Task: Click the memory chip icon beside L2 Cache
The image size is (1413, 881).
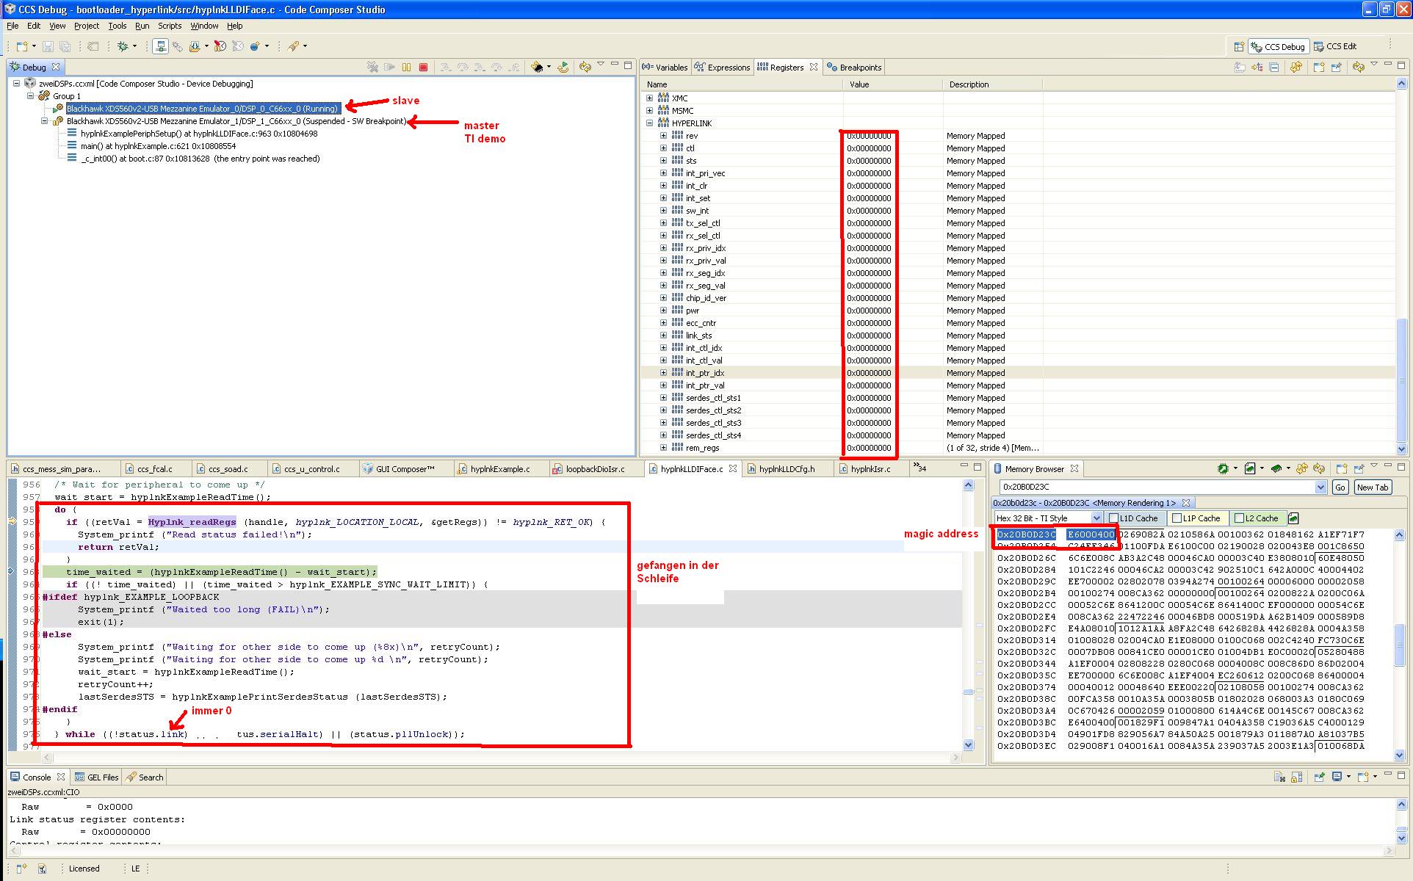Action: click(1293, 518)
